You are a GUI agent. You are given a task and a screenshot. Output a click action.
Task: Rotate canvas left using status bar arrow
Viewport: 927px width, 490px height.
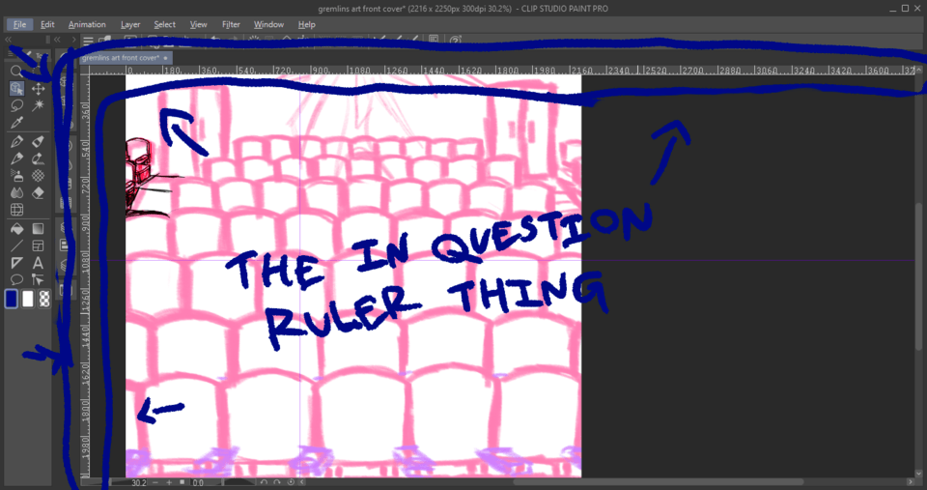click(265, 483)
